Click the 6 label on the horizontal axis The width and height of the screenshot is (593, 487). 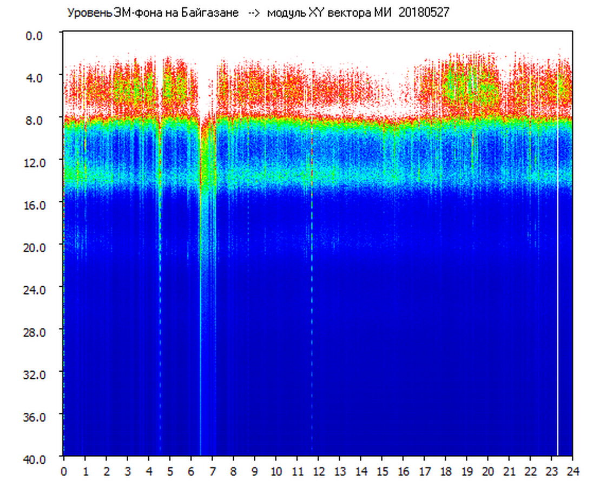pyautogui.click(x=191, y=471)
